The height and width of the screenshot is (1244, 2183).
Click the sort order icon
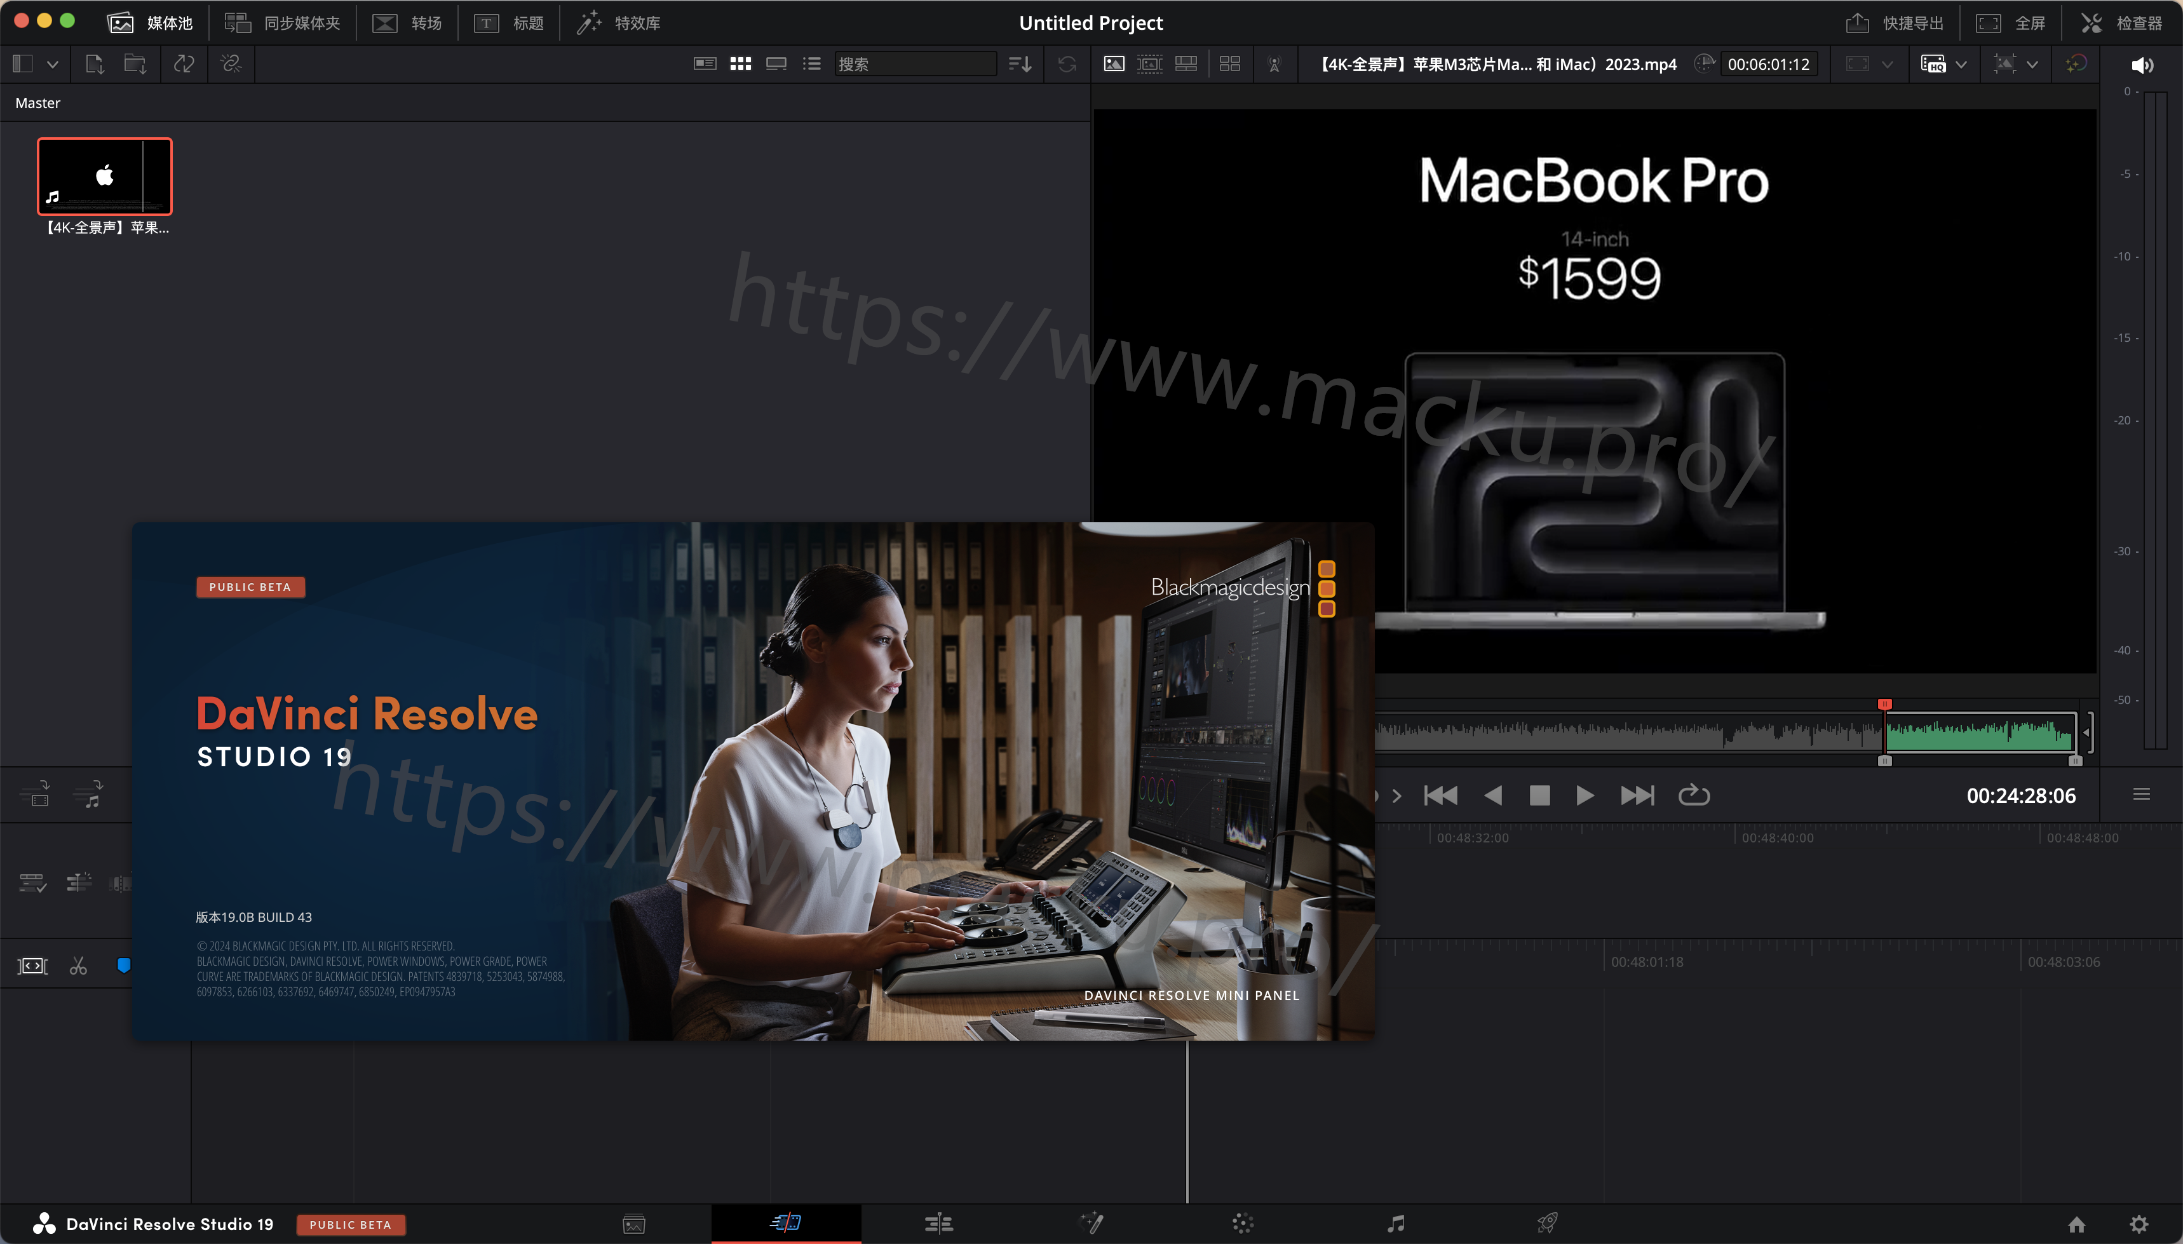(x=1020, y=64)
